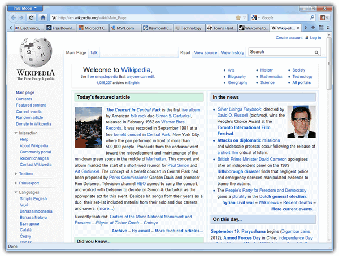This screenshot has height=256, width=339.
Task: Switch to the Tom's Hardware tab
Action: (x=221, y=28)
